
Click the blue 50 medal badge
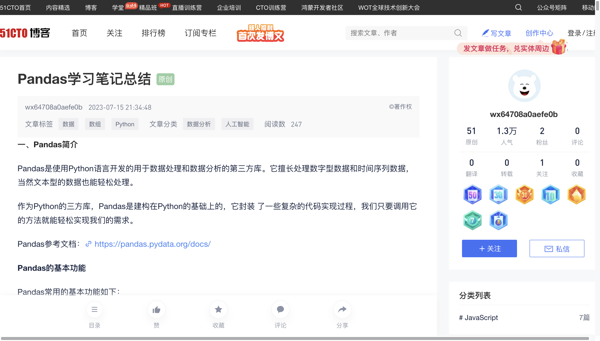point(472,195)
